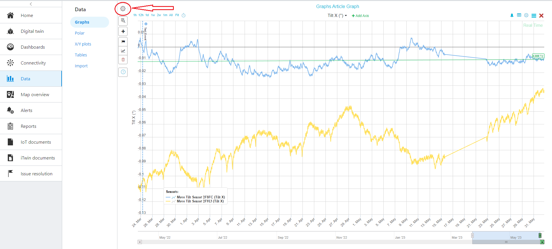
Task: Click the navigator scrollbar thumb
Action: (506, 242)
